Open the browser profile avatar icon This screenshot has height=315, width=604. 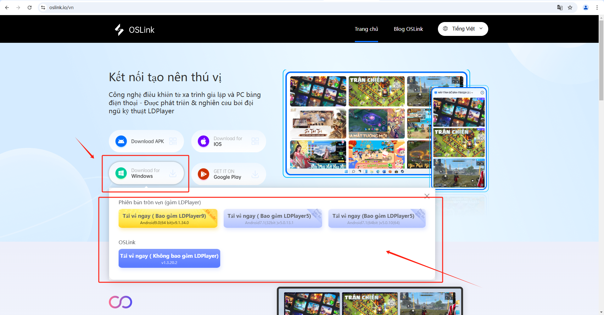(x=586, y=8)
